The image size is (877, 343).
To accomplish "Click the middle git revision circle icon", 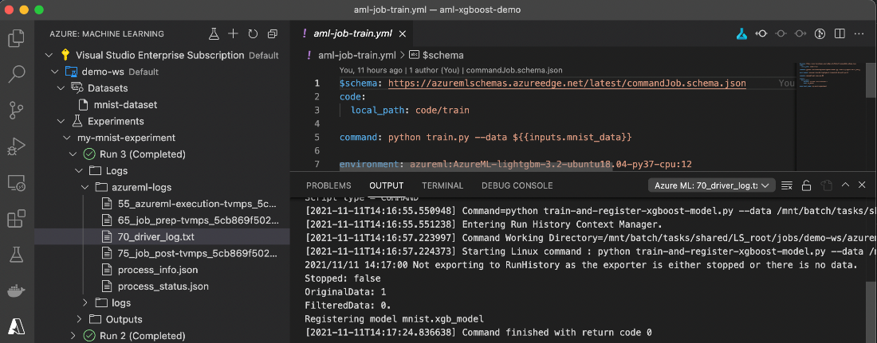I will pos(781,33).
